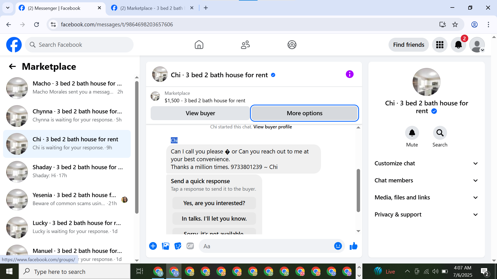This screenshot has width=497, height=279.
Task: Open conversation information icon
Action: [x=349, y=74]
